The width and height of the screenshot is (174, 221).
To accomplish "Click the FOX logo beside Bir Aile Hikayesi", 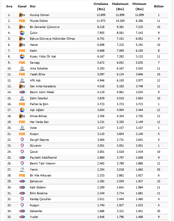I will 22,176.
